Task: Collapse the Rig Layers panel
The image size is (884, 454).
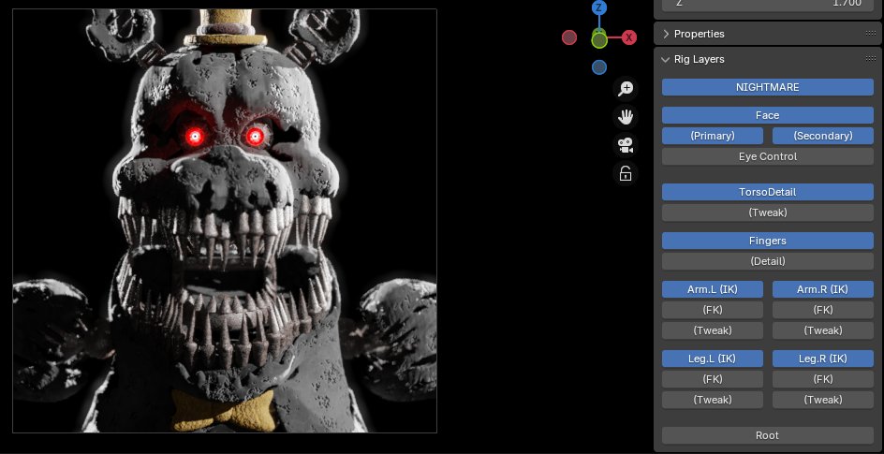Action: click(666, 59)
